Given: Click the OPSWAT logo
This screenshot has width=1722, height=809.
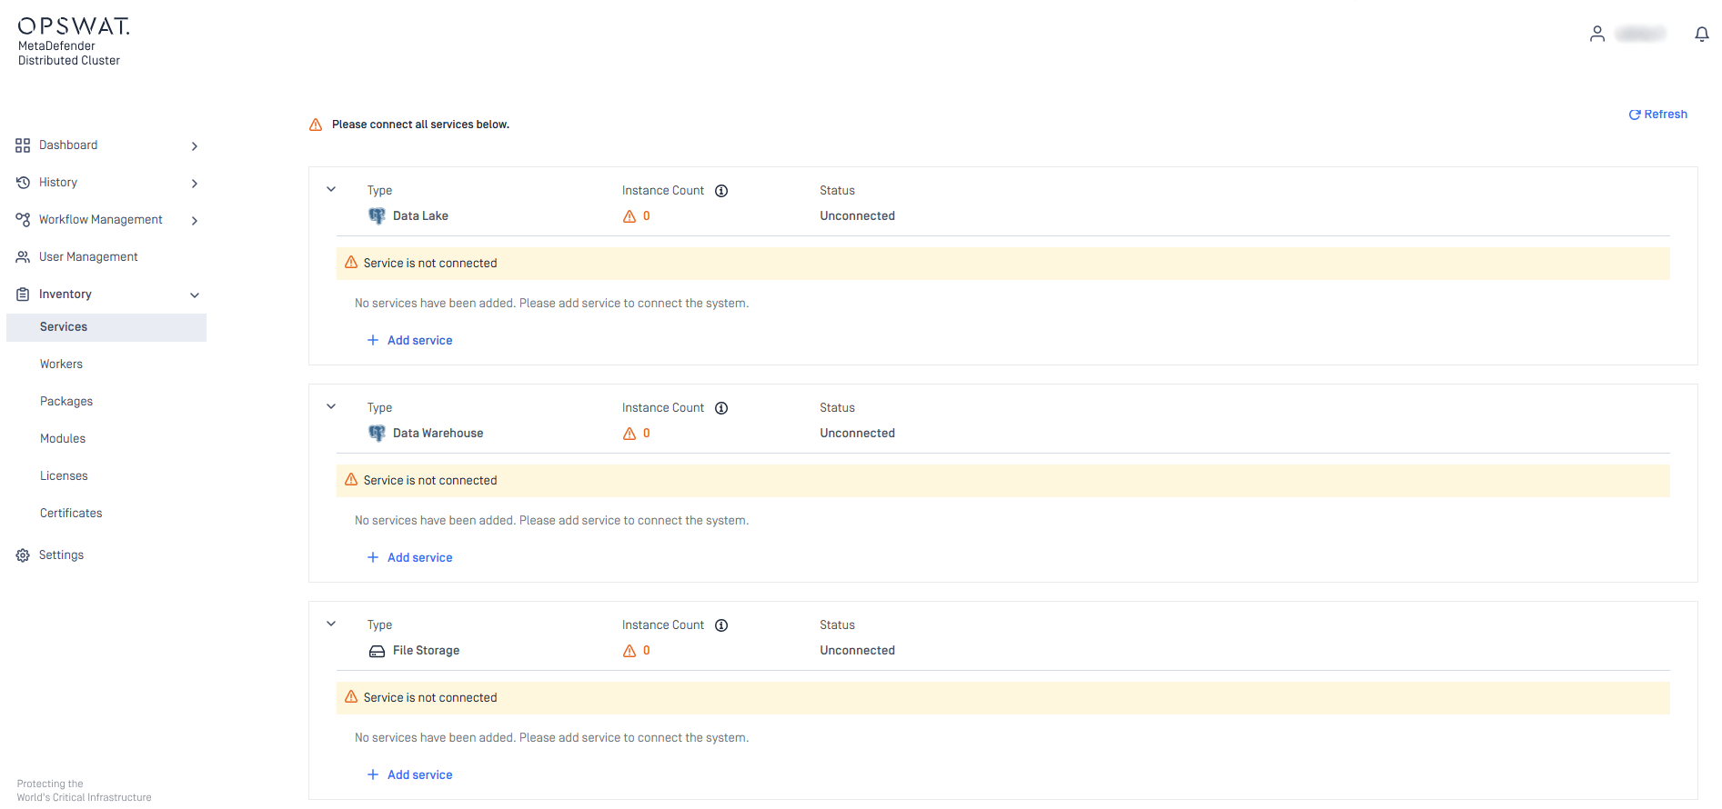Looking at the screenshot, I should tap(74, 26).
